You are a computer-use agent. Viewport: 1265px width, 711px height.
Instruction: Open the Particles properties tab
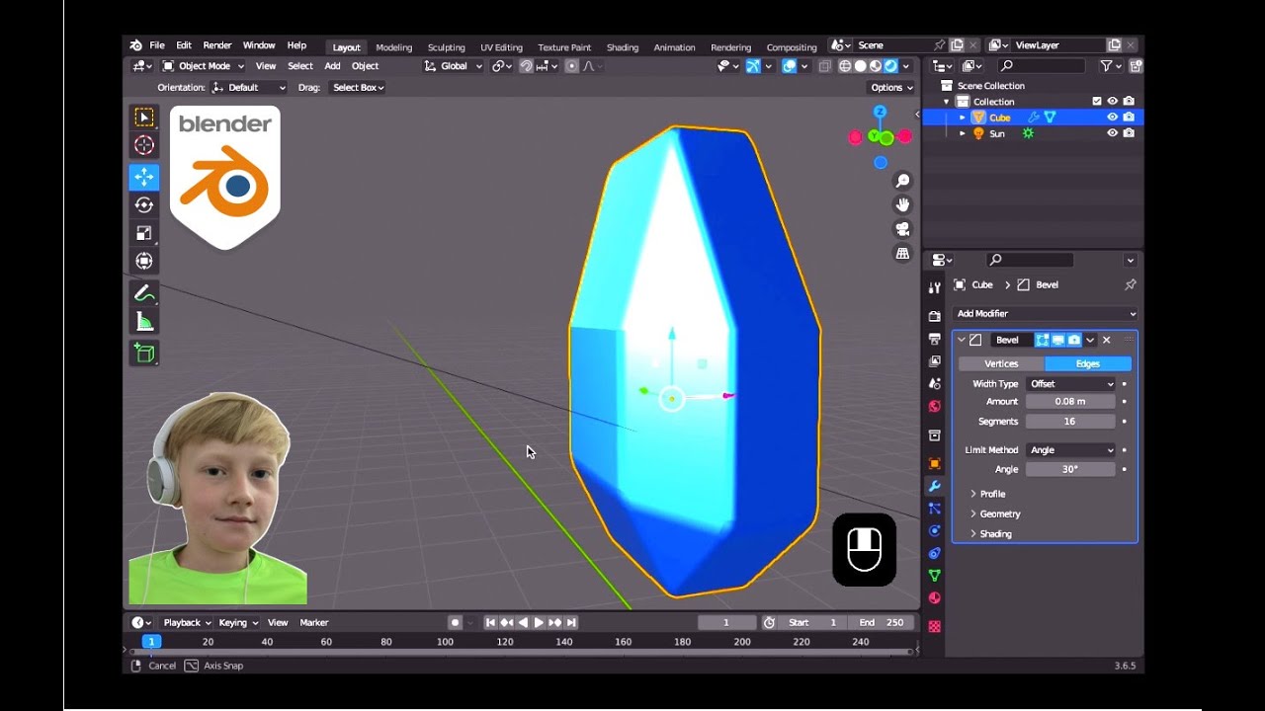(935, 509)
